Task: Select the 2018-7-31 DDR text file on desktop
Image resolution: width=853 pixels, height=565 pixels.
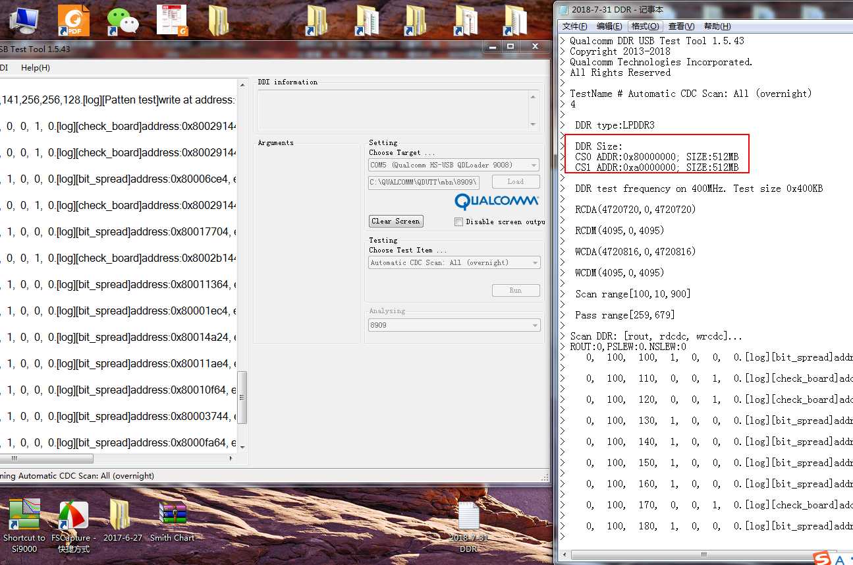Action: (468, 526)
